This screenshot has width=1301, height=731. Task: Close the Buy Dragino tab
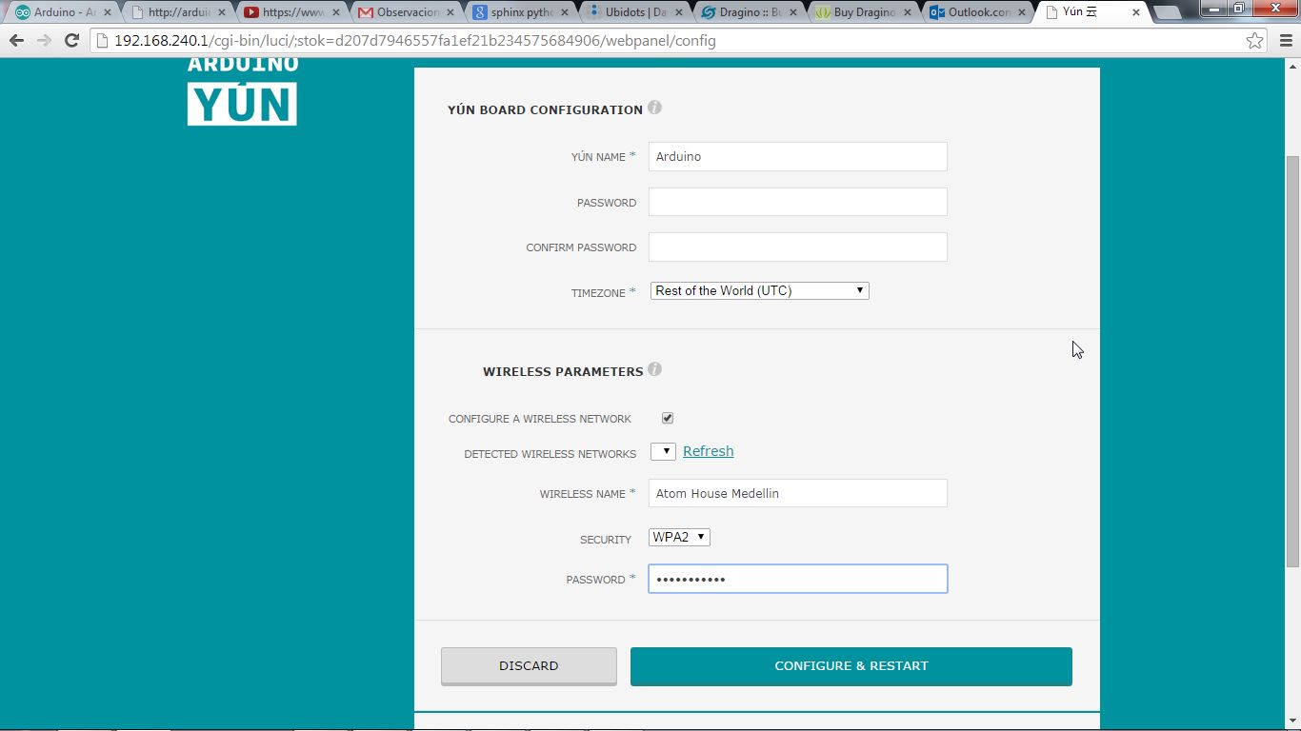click(909, 12)
